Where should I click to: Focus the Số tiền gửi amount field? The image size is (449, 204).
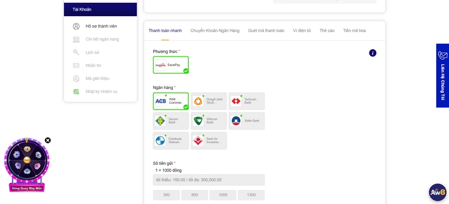point(209,180)
